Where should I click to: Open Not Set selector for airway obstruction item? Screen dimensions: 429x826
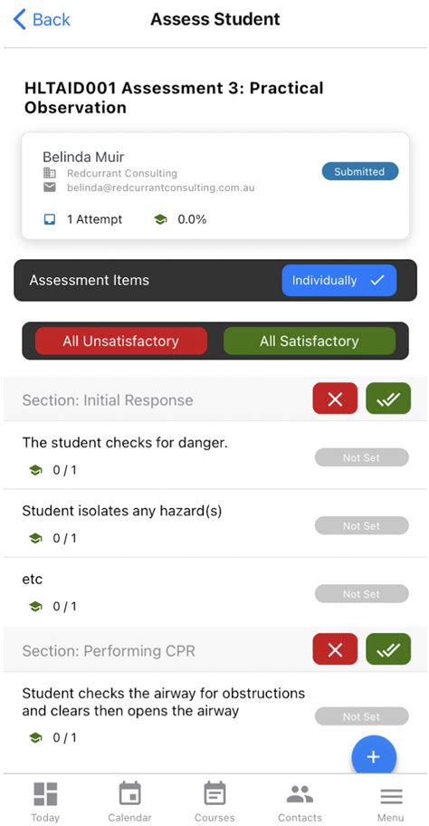pos(362,716)
